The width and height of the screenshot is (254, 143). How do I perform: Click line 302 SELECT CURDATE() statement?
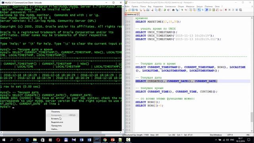coord(176,81)
